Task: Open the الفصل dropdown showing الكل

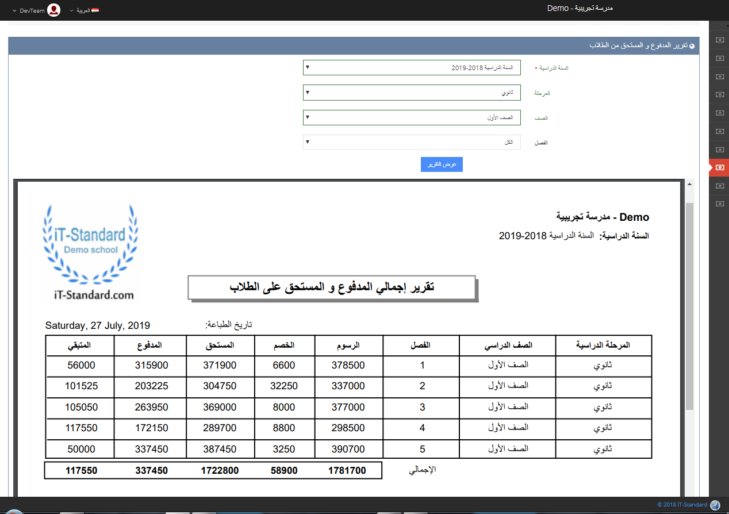Action: click(412, 142)
